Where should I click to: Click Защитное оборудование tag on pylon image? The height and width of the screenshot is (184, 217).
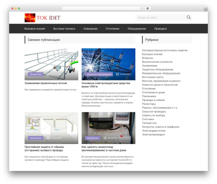pos(99,74)
